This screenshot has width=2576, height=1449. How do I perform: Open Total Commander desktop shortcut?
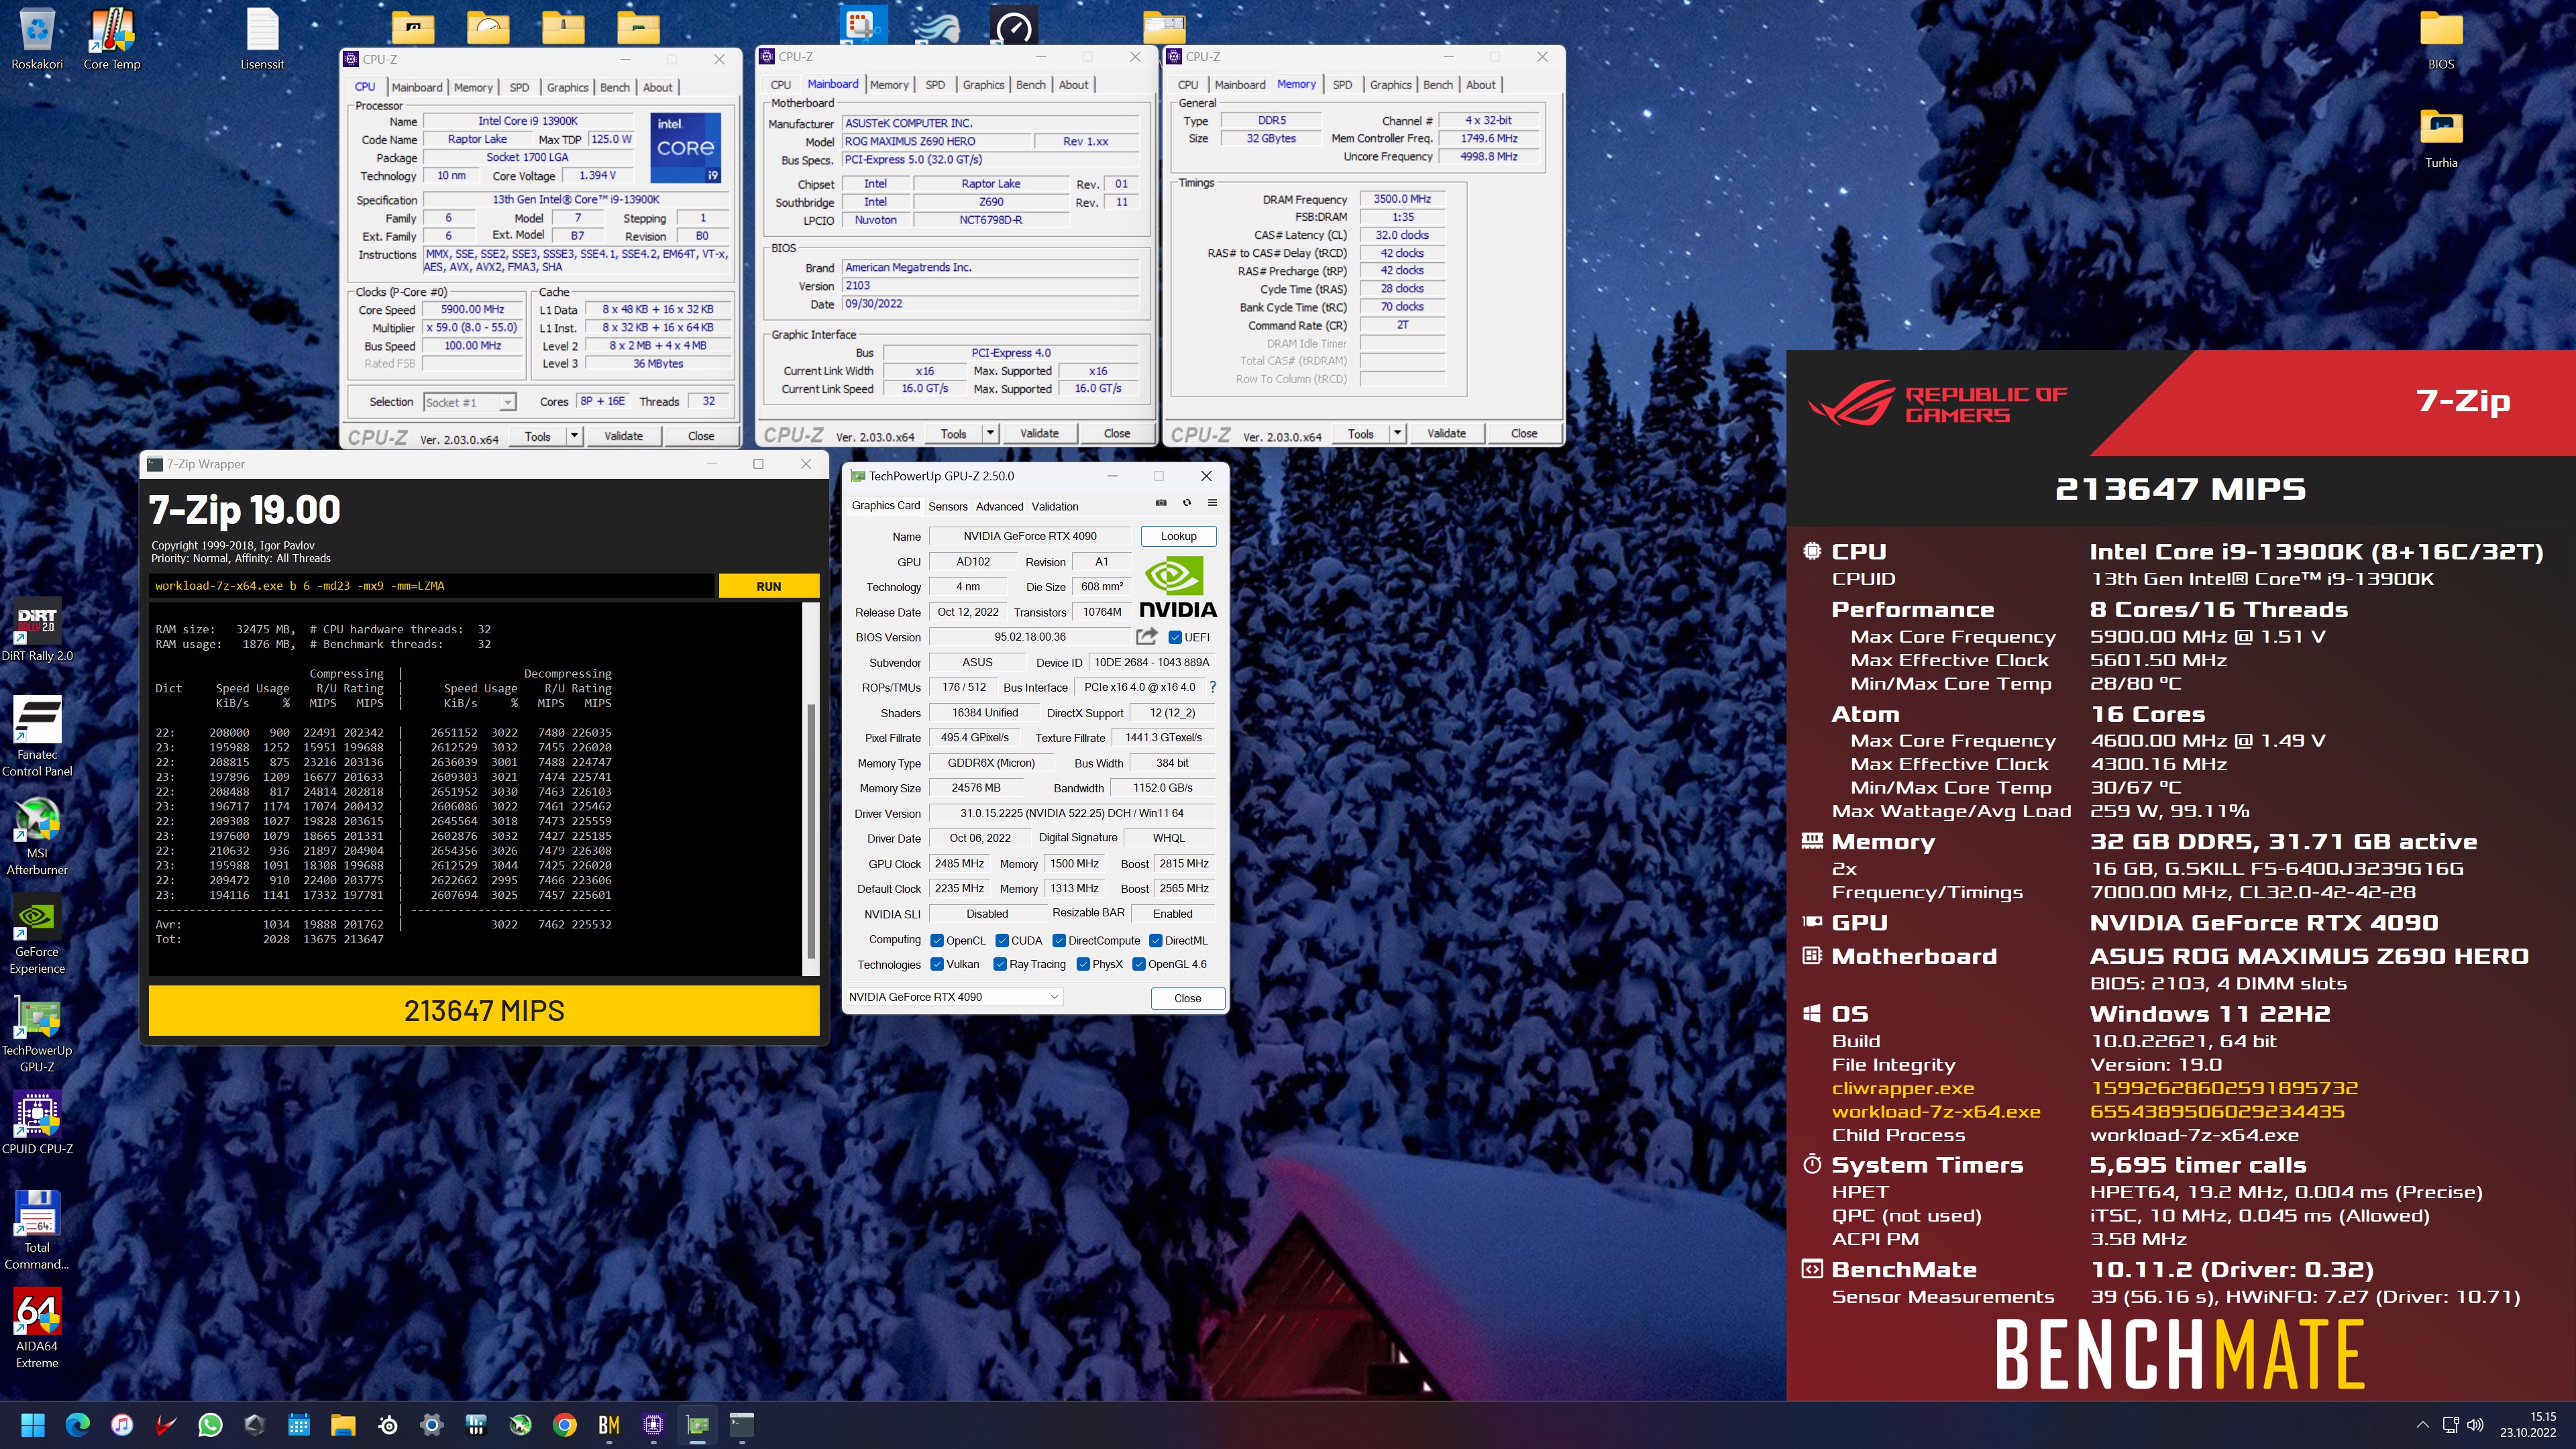(37, 1230)
